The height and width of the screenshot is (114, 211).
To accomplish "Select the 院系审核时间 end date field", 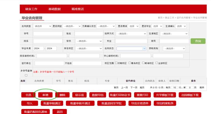I will click(84, 56).
